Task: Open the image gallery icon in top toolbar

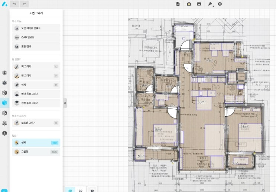Action: [x=199, y=4]
